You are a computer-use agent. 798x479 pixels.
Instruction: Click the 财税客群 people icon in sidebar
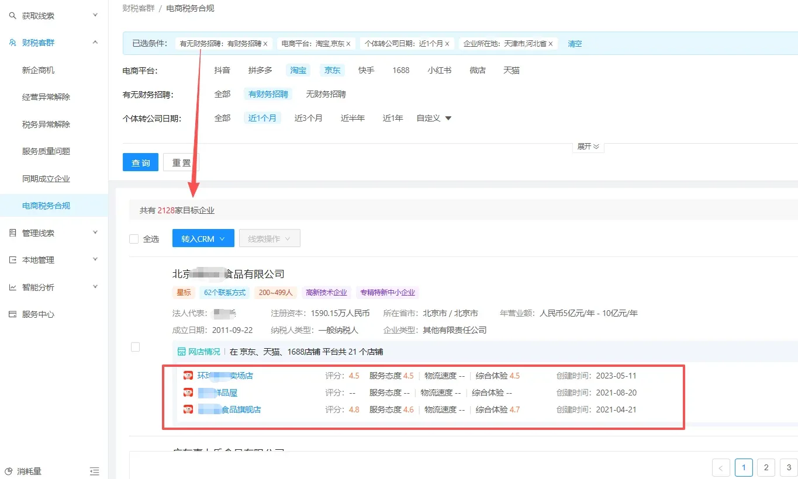pos(13,43)
